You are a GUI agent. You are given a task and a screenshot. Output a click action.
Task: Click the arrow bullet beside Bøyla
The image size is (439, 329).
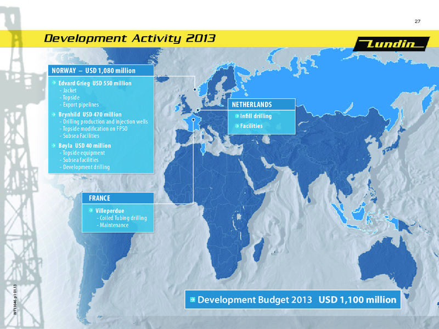tap(54, 145)
